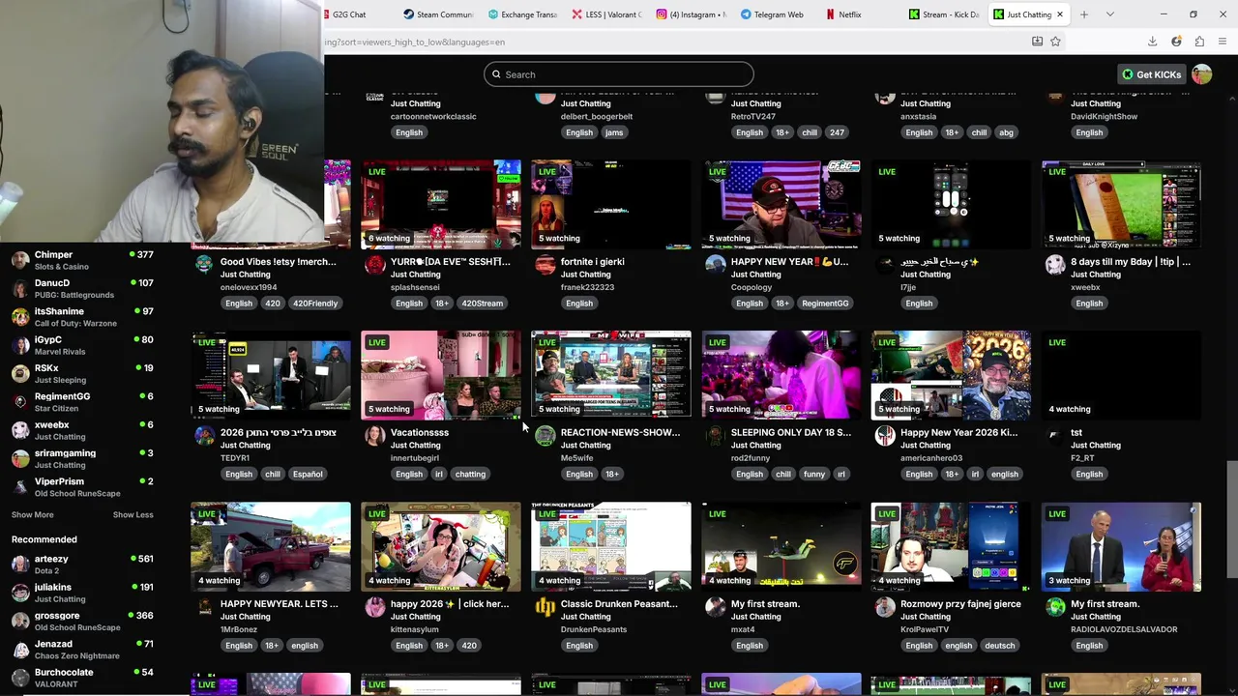1238x696 pixels.
Task: Click the Get KICKs button
Action: (x=1151, y=74)
